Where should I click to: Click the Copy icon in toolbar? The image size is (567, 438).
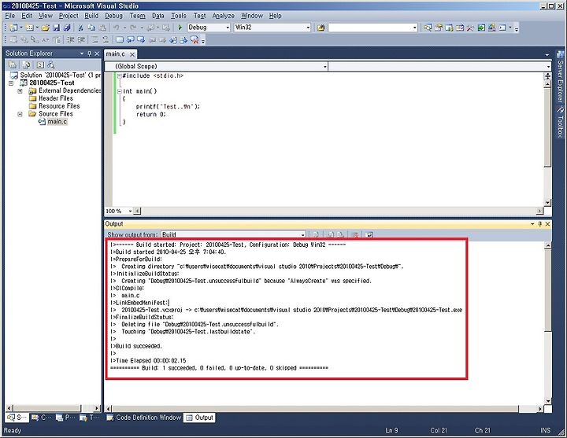coord(92,28)
